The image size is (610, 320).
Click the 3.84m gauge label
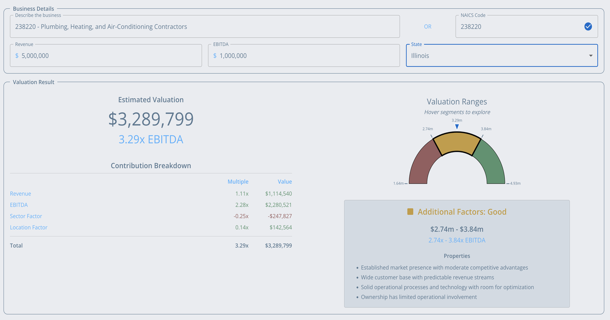coord(486,129)
